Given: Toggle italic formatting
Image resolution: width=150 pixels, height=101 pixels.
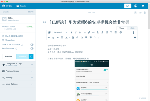Looking at the screenshot, I should [x=76, y=32].
